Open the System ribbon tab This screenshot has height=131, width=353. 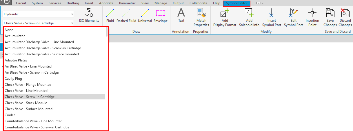point(37,3)
